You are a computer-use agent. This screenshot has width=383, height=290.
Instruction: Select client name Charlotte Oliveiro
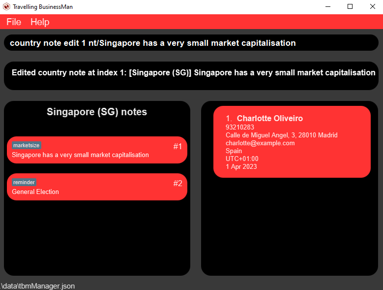coord(270,118)
